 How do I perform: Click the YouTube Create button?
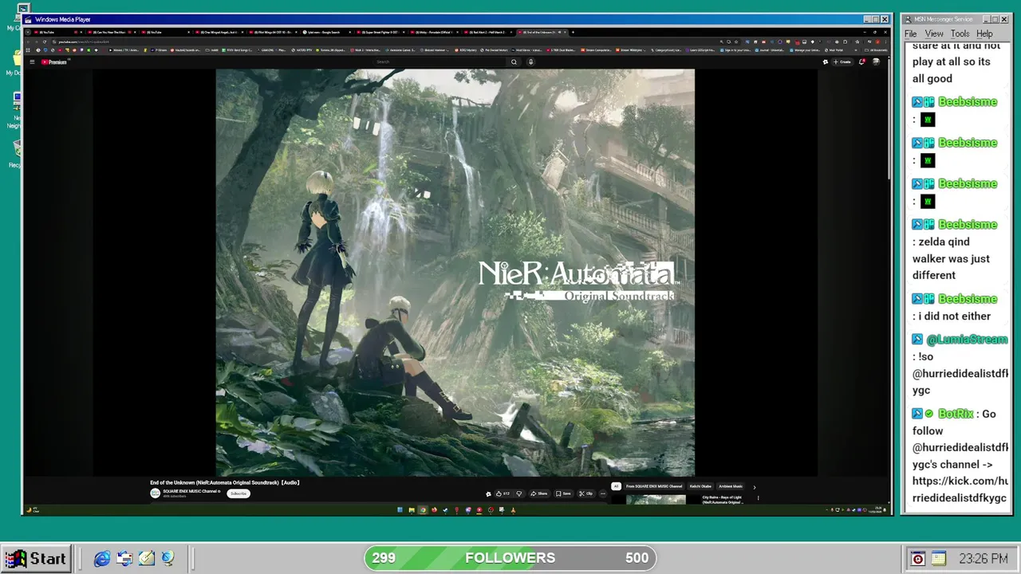click(x=842, y=61)
